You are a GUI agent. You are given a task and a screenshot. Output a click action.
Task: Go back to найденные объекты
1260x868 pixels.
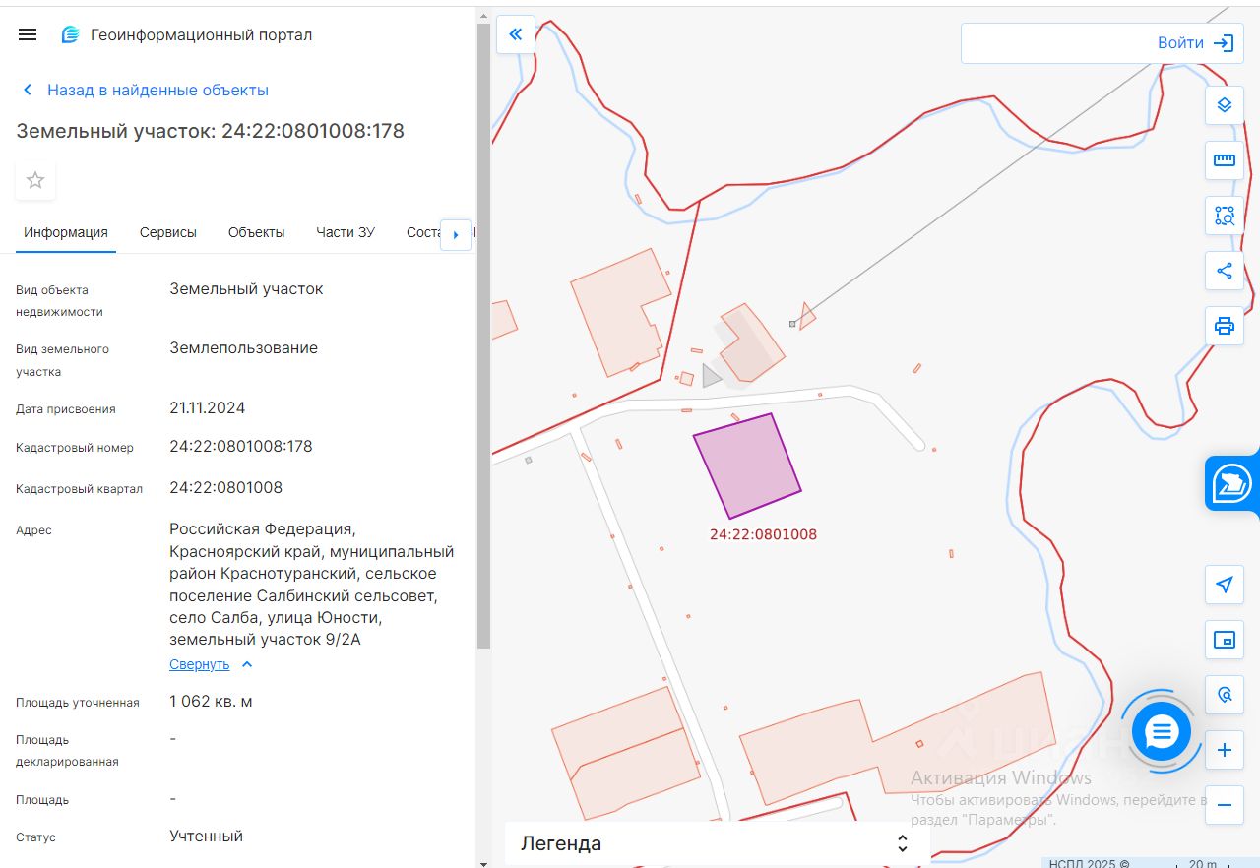point(145,90)
